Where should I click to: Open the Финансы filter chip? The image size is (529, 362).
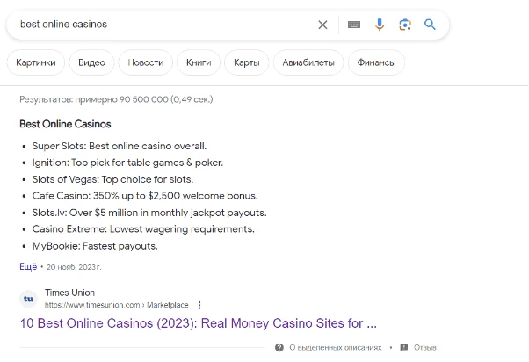(376, 62)
